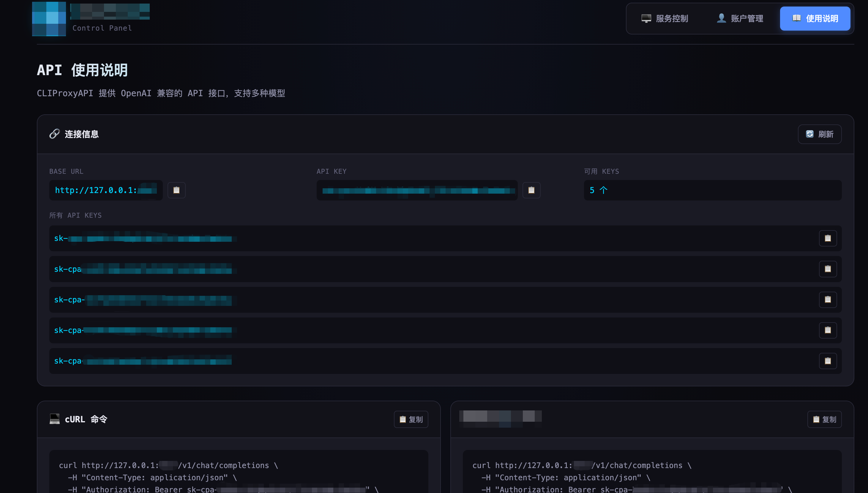Click the 刷新 refresh button
Image resolution: width=868 pixels, height=493 pixels.
(819, 134)
